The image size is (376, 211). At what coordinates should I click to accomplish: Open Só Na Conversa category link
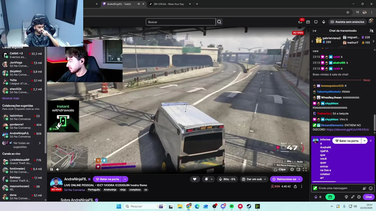[x=75, y=190]
